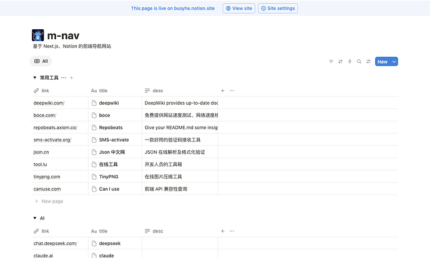This screenshot has width=430, height=258.
Task: Open Site settings
Action: click(x=278, y=8)
